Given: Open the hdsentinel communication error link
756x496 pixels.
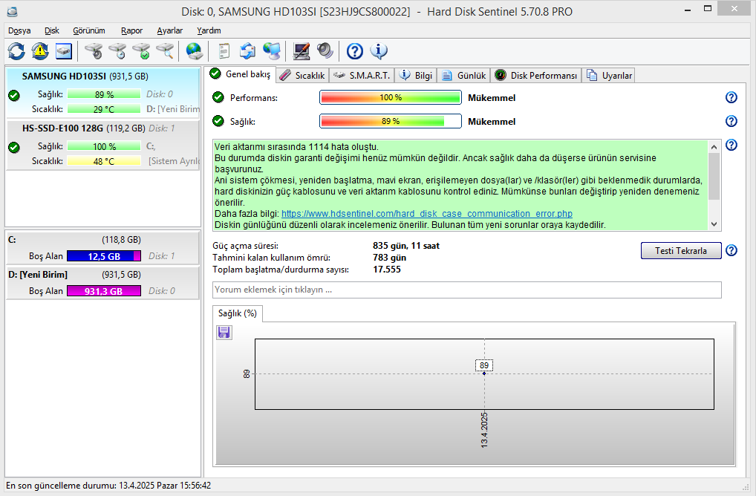Looking at the screenshot, I should pyautogui.click(x=427, y=214).
